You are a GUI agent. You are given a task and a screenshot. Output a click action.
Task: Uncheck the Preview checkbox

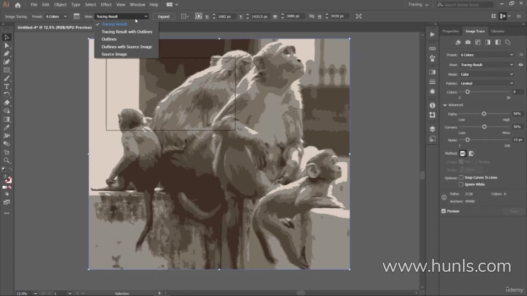tap(444, 211)
